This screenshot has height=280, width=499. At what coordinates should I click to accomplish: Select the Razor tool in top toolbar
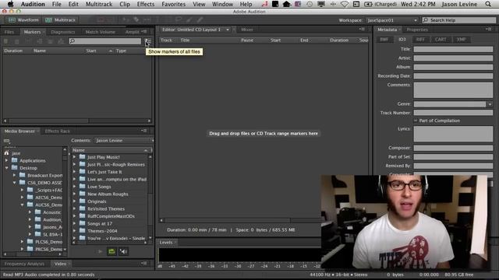136,20
